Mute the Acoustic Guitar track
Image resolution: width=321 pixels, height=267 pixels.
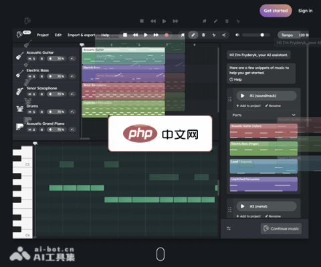[x=29, y=59]
